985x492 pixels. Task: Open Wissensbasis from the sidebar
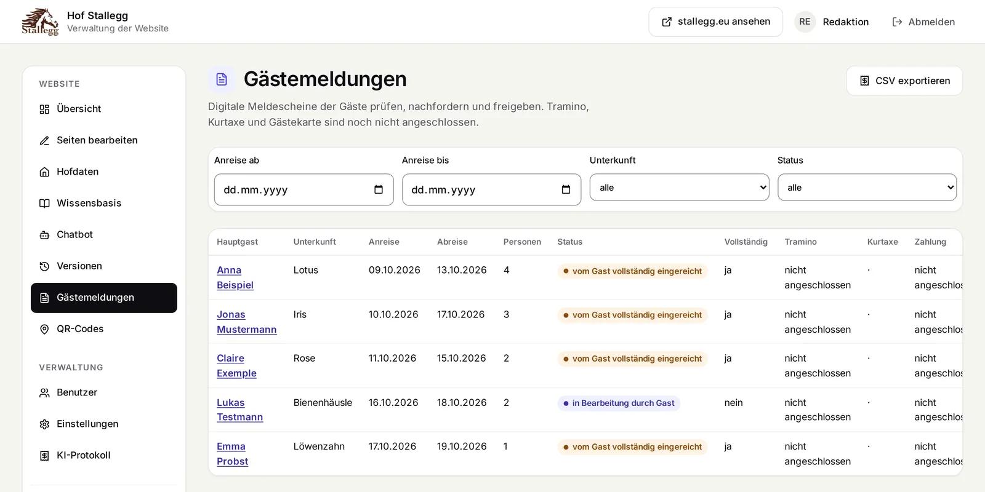pyautogui.click(x=104, y=203)
